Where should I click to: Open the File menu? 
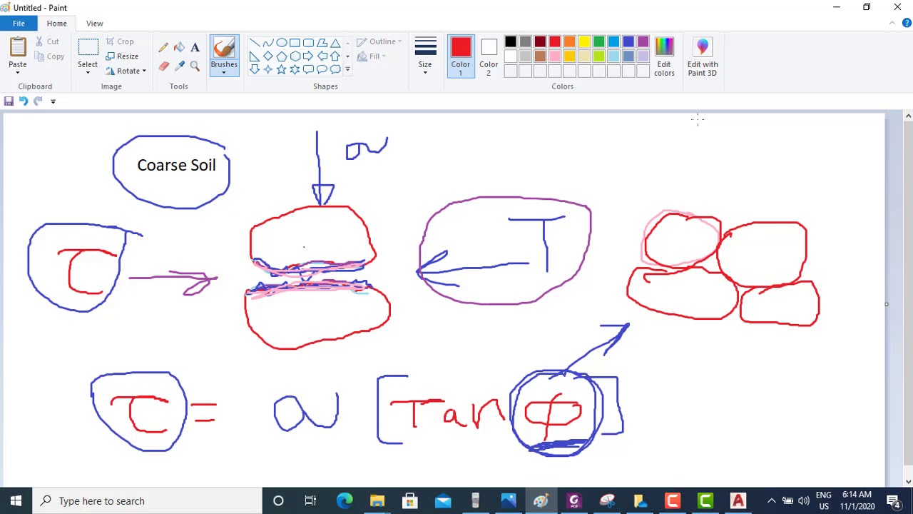tap(19, 24)
